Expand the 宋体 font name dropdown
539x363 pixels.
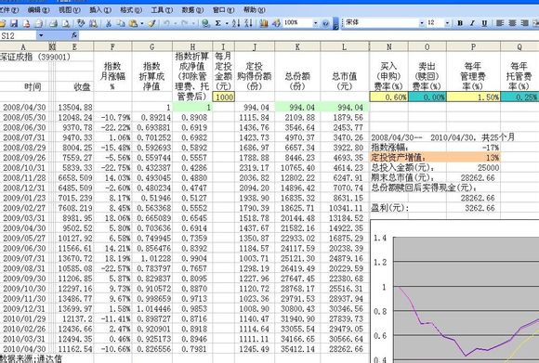(x=422, y=23)
